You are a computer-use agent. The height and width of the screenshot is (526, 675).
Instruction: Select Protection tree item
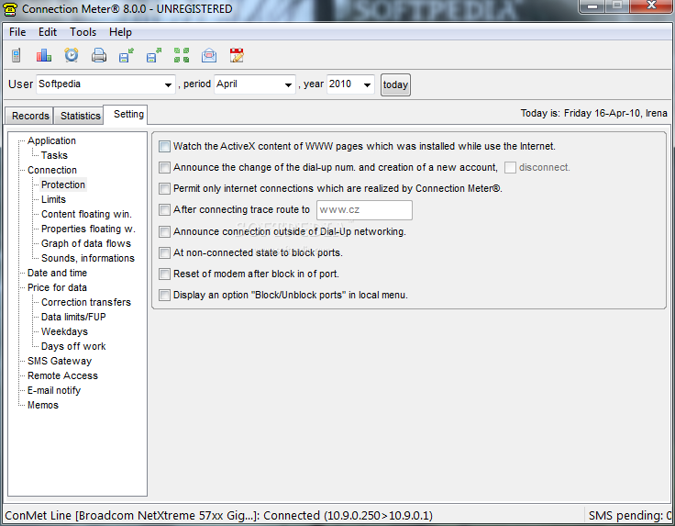tap(63, 185)
